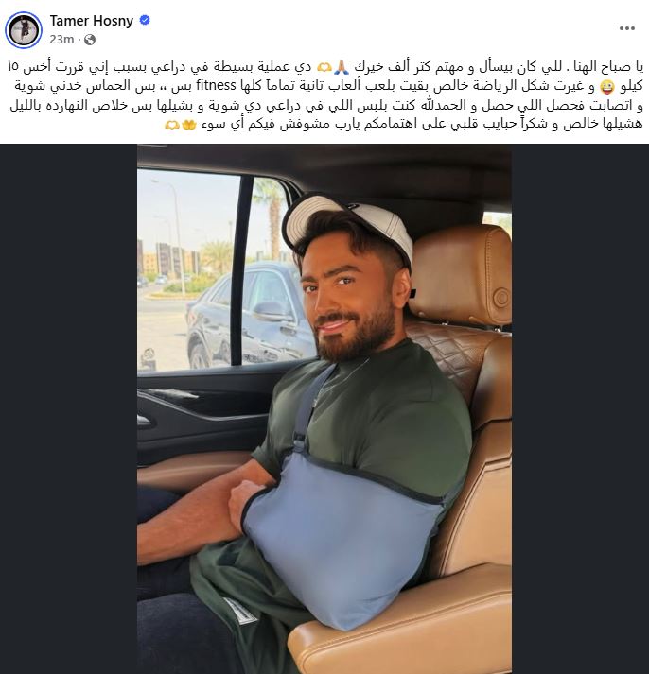Open the post's three-dot options menu
Viewport: 649px width, 674px height.
click(x=626, y=28)
